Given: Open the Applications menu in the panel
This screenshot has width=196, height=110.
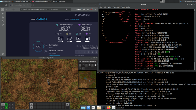Looking at the screenshot, I should 6,1.
